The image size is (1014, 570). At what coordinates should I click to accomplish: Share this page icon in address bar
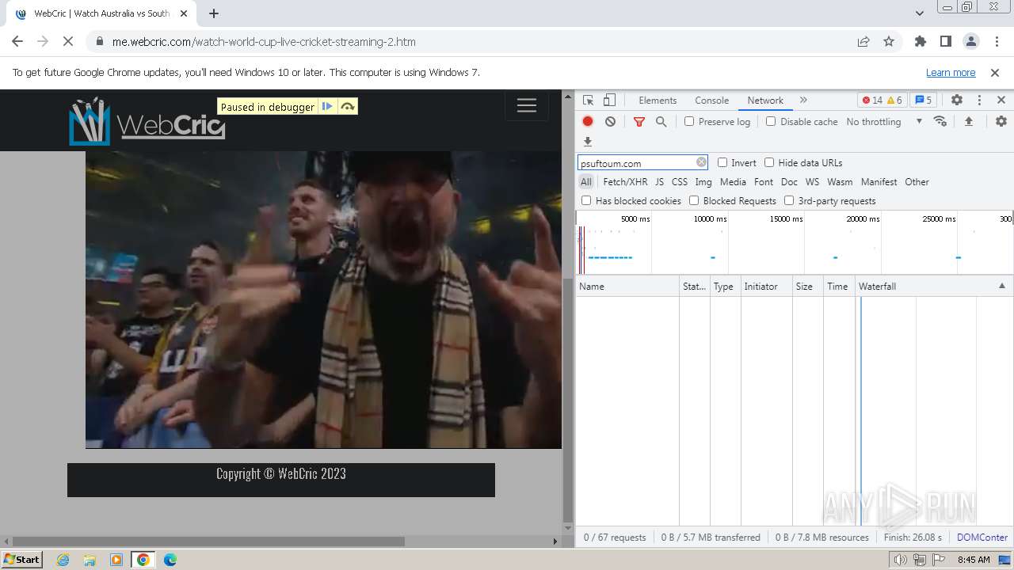863,41
